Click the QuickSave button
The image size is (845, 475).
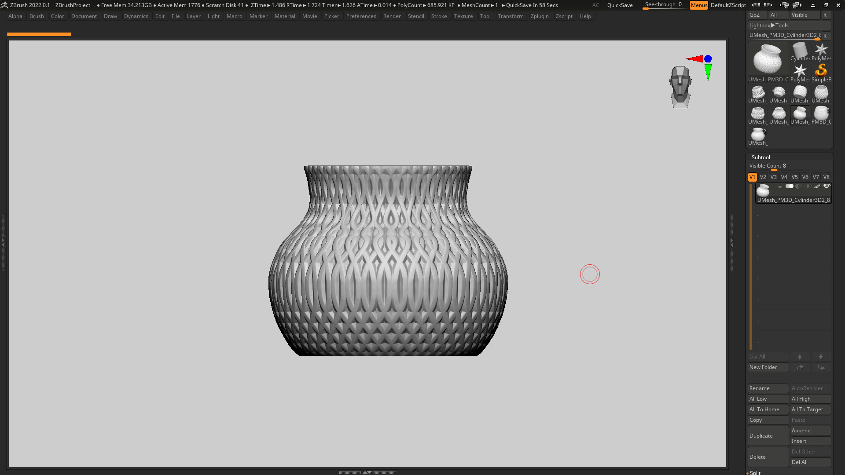tap(620, 5)
